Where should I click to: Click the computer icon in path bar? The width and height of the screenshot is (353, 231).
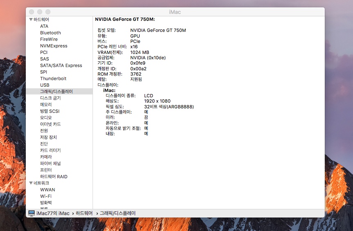[x=32, y=213]
